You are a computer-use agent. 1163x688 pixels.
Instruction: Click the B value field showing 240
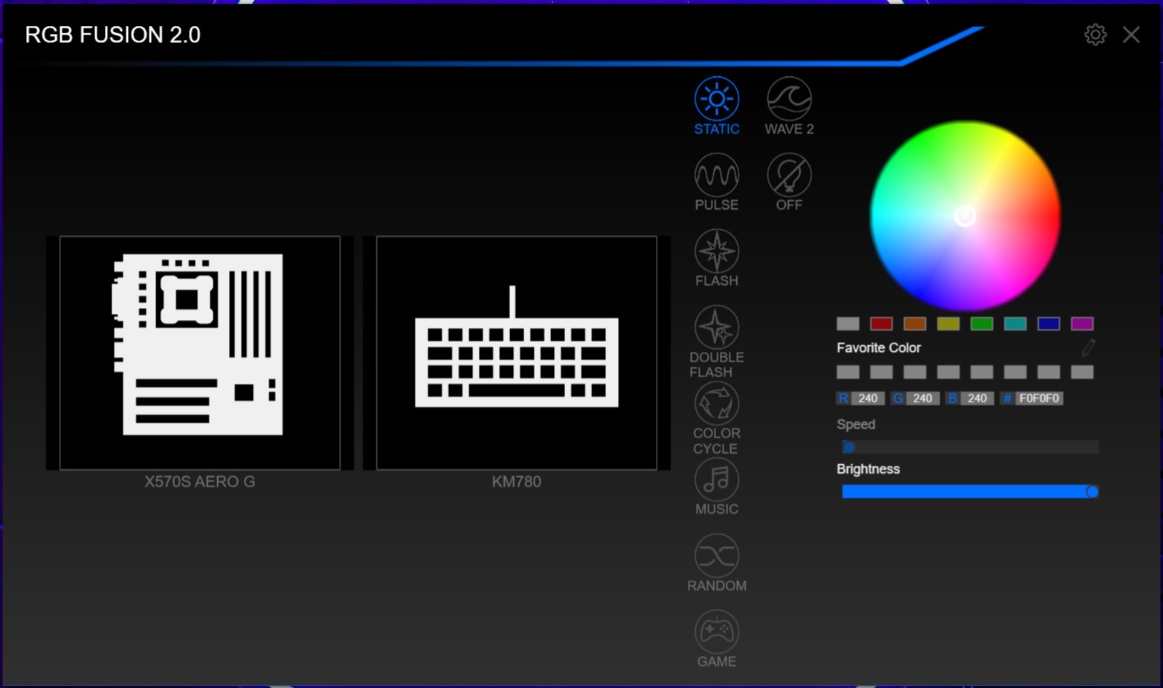pyautogui.click(x=977, y=399)
